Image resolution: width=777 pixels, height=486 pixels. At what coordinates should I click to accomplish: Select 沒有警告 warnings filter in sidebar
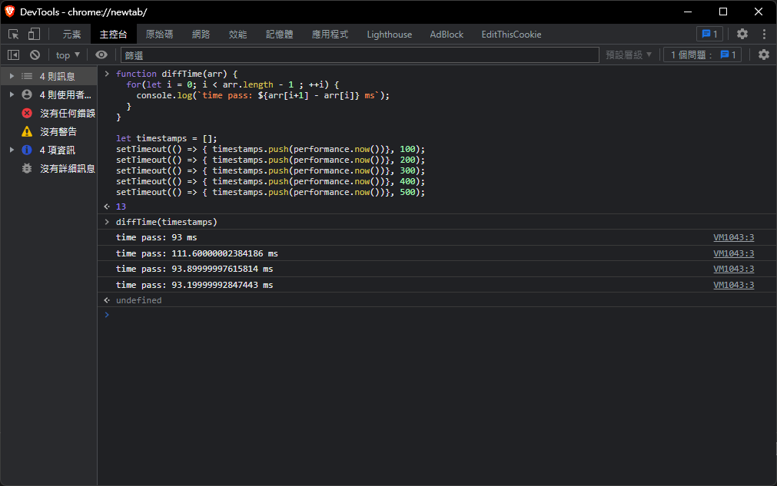[58, 131]
